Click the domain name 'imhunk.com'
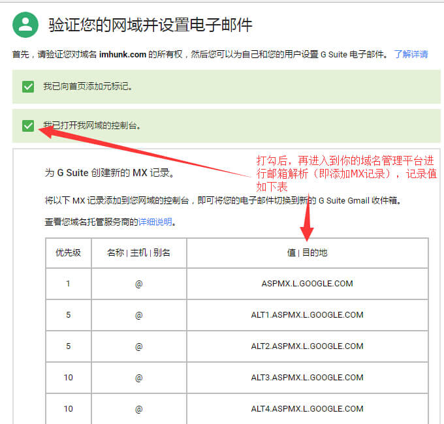The height and width of the screenshot is (424, 444). 123,54
